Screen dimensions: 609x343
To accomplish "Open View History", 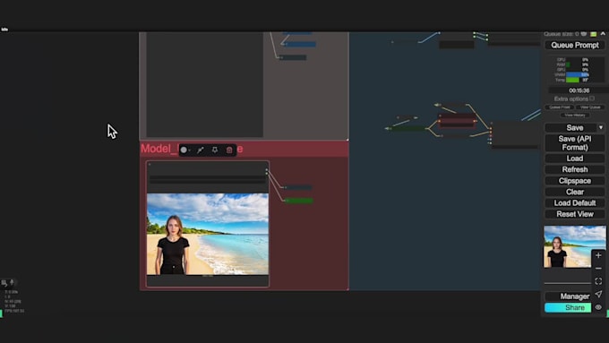I will pyautogui.click(x=575, y=115).
